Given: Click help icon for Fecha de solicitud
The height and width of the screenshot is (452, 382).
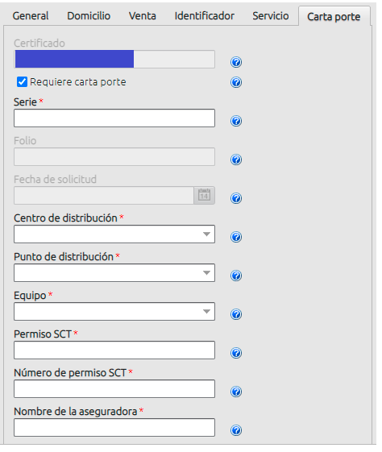Looking at the screenshot, I should click(x=236, y=198).
